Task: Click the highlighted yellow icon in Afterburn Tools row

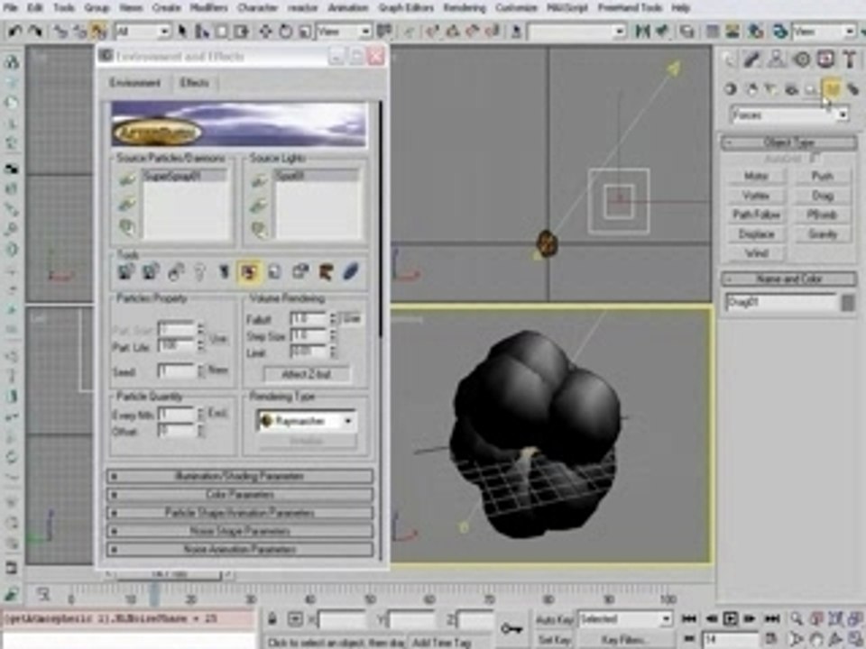Action: 249,272
